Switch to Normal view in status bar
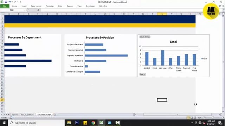Screen dimensions: 225x126 (x=189, y=118)
